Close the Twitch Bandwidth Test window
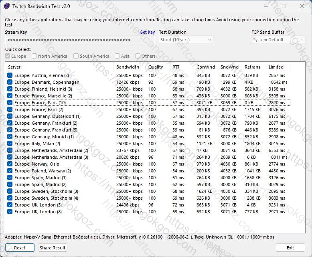Image resolution: width=312 pixels, height=257 pixels. pos(302,6)
